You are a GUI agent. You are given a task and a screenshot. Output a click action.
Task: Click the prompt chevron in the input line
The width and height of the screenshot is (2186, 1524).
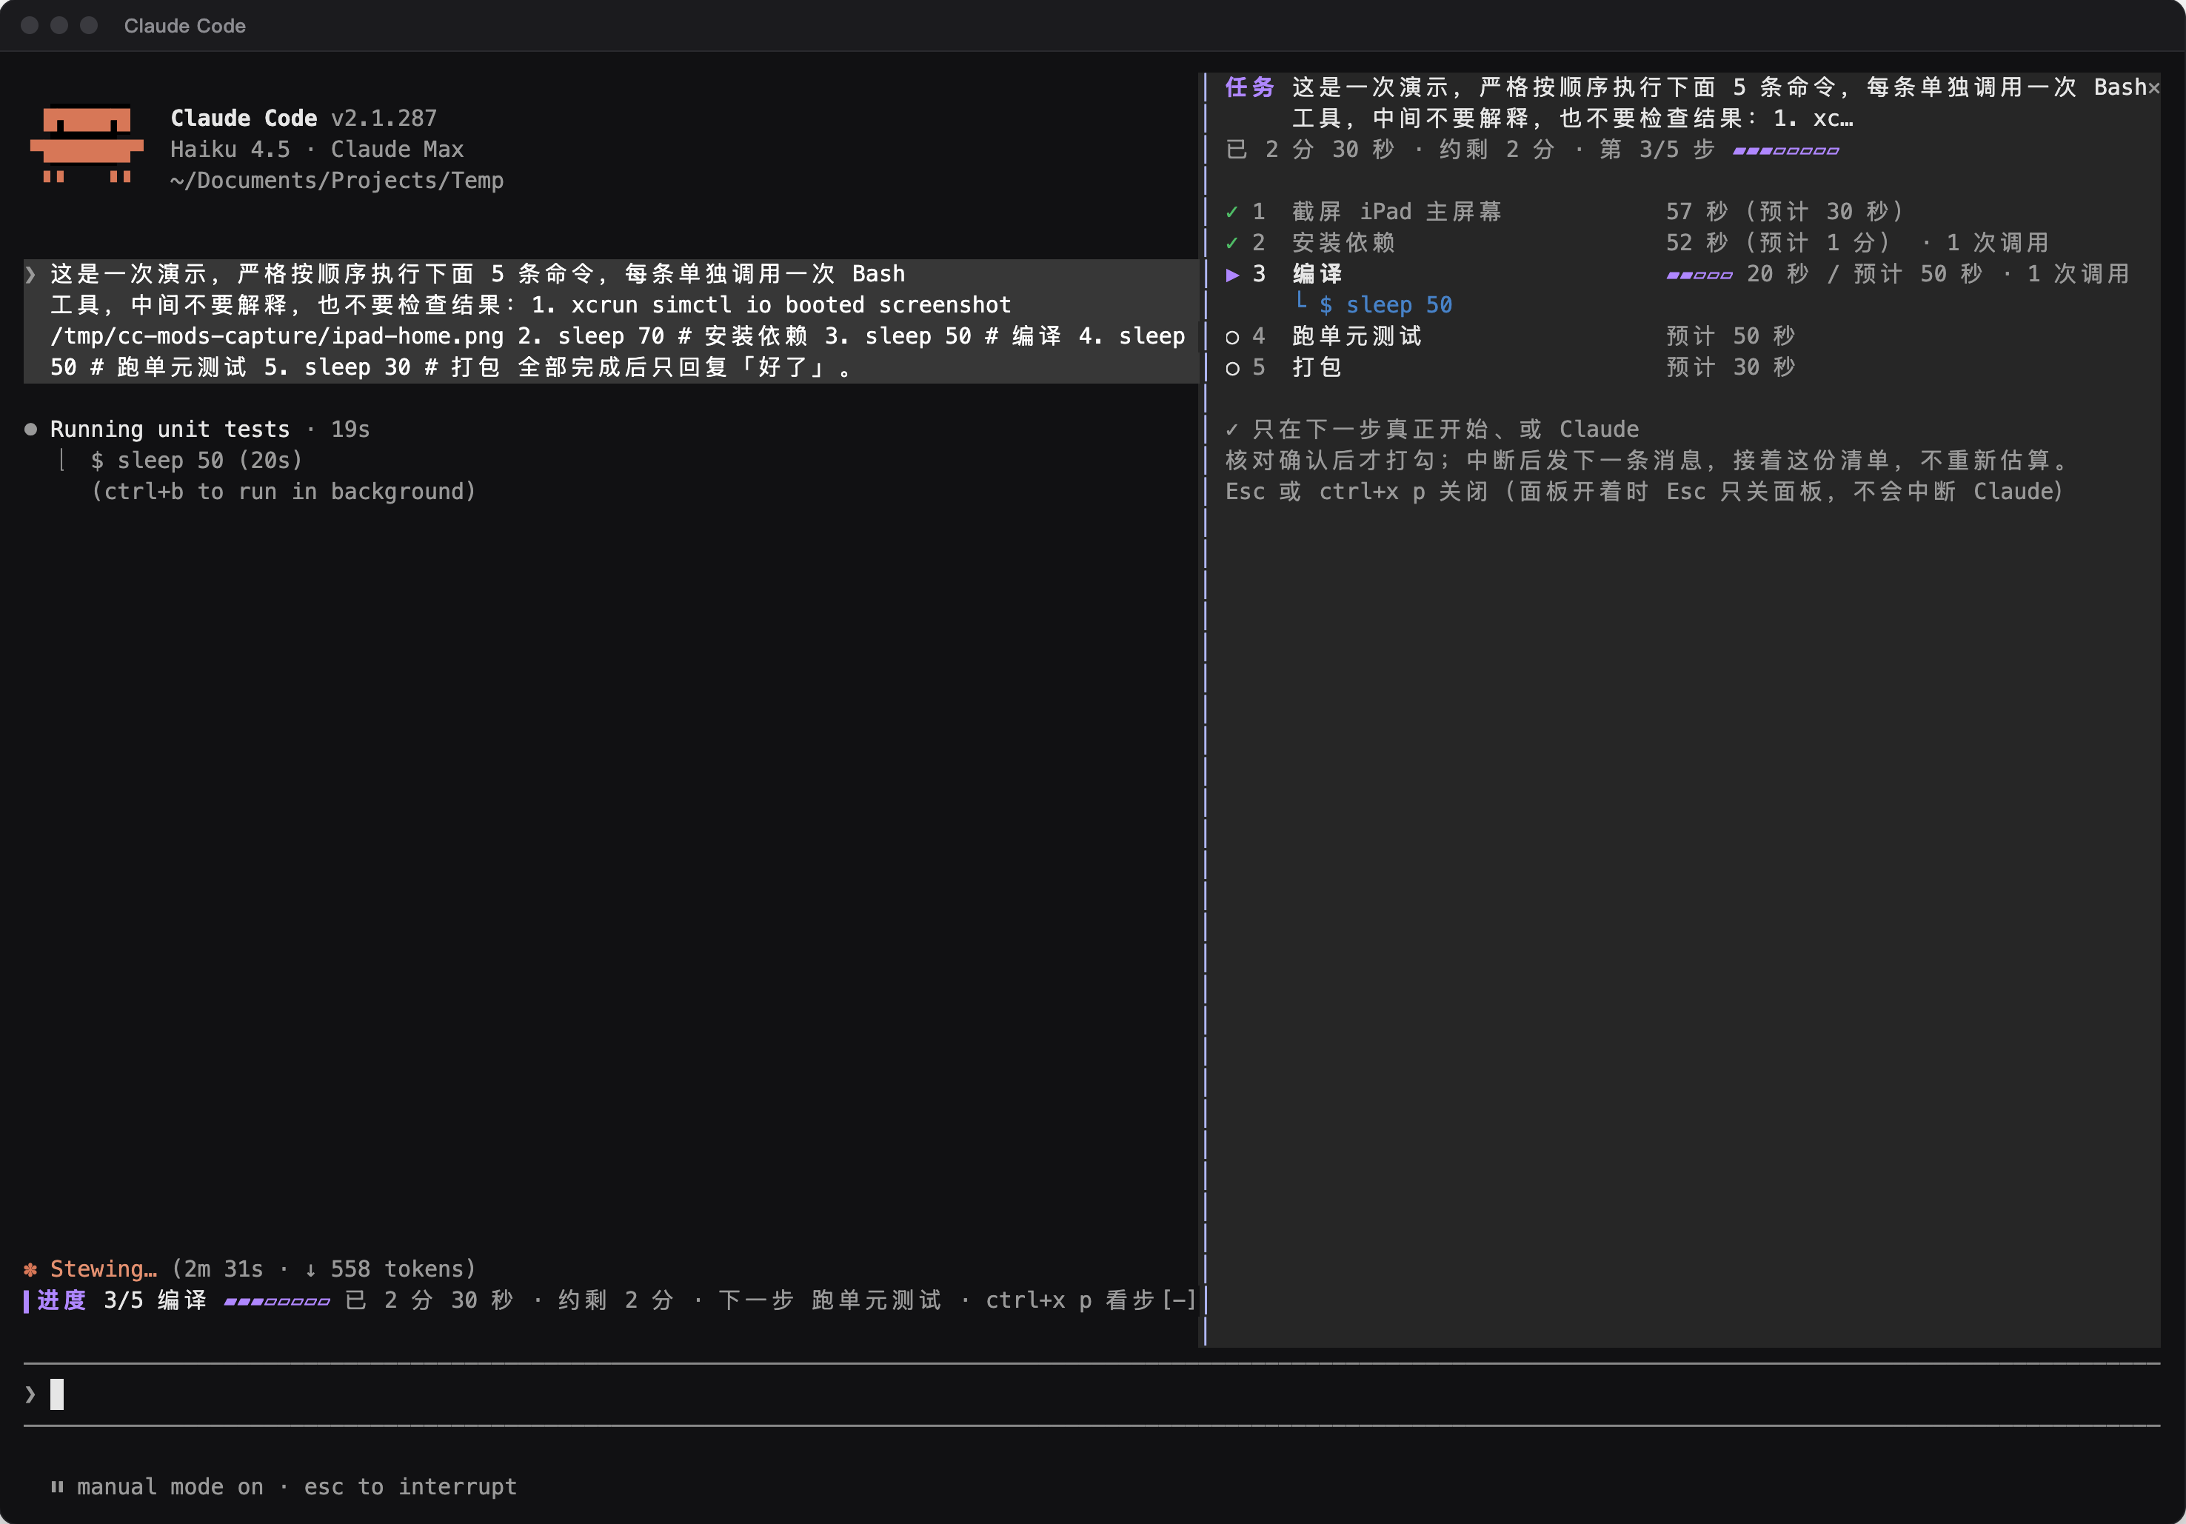pyautogui.click(x=30, y=1394)
